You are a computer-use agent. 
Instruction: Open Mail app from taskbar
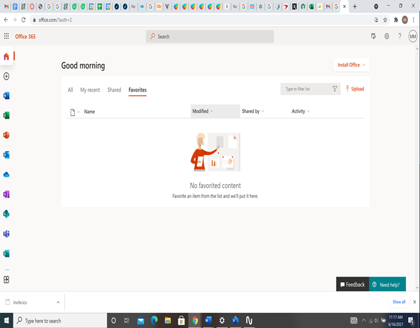(x=141, y=320)
